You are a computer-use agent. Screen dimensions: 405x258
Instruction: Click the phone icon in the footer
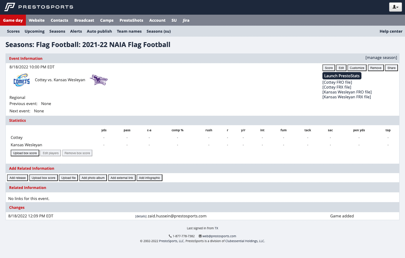pos(170,236)
